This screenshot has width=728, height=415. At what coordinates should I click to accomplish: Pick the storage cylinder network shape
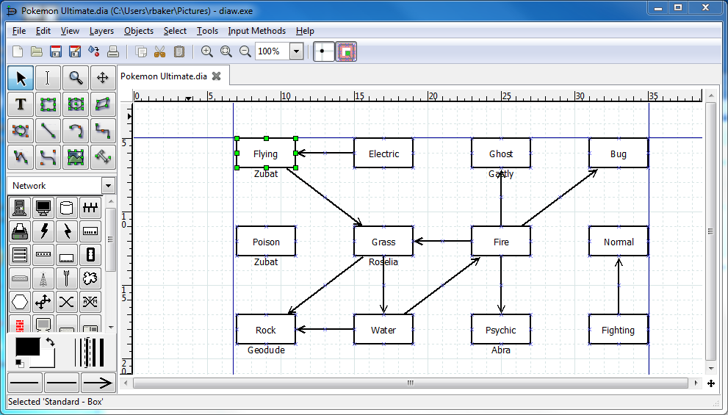67,207
